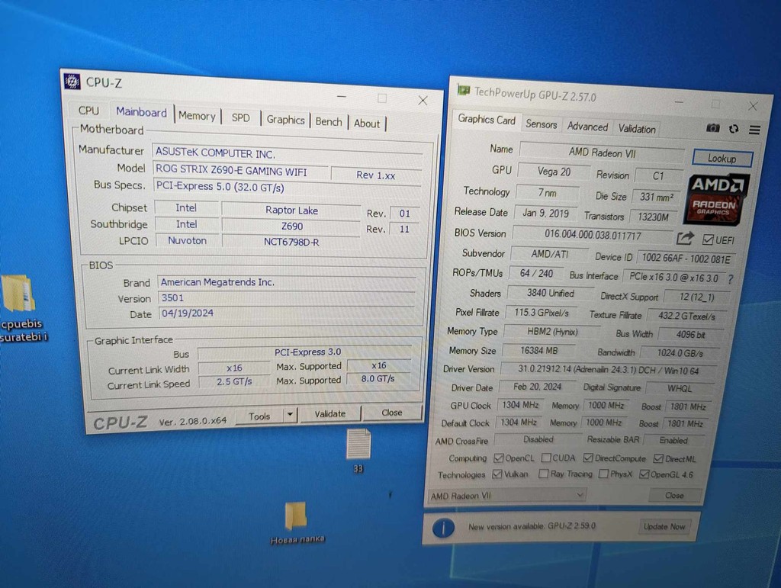The width and height of the screenshot is (781, 588).
Task: Toggle the Ray Tracing checkbox
Action: [543, 474]
